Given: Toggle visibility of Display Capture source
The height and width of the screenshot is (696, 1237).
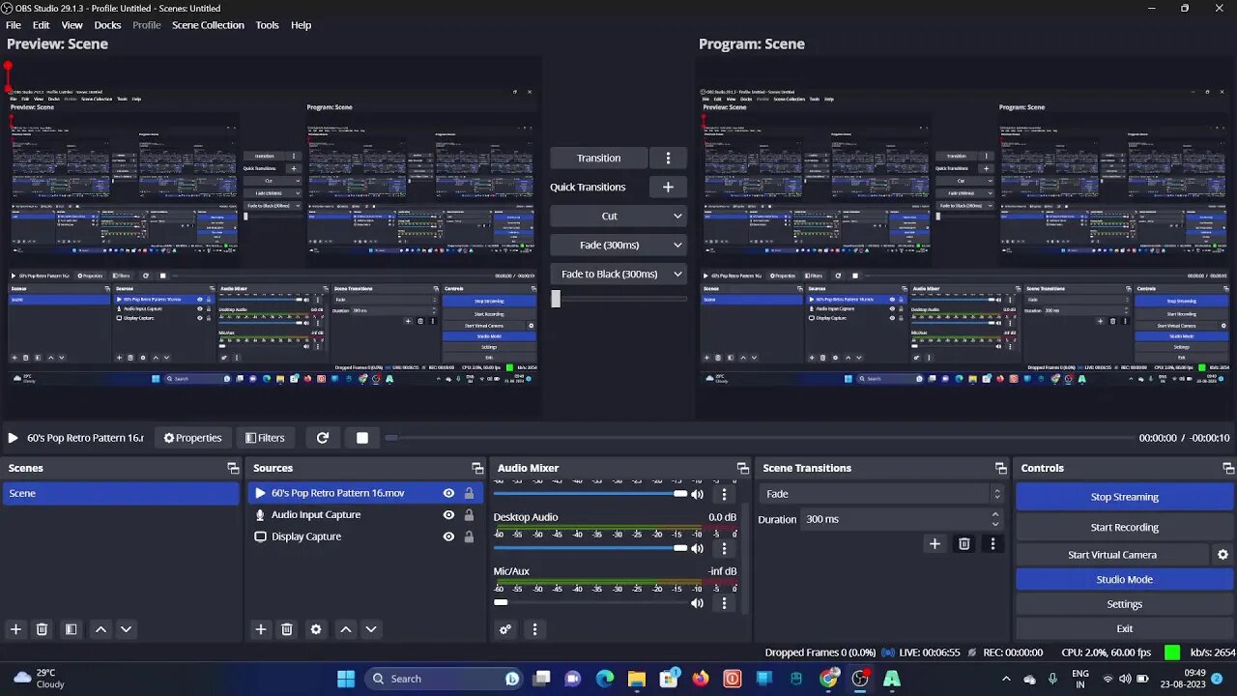Looking at the screenshot, I should click(x=448, y=536).
